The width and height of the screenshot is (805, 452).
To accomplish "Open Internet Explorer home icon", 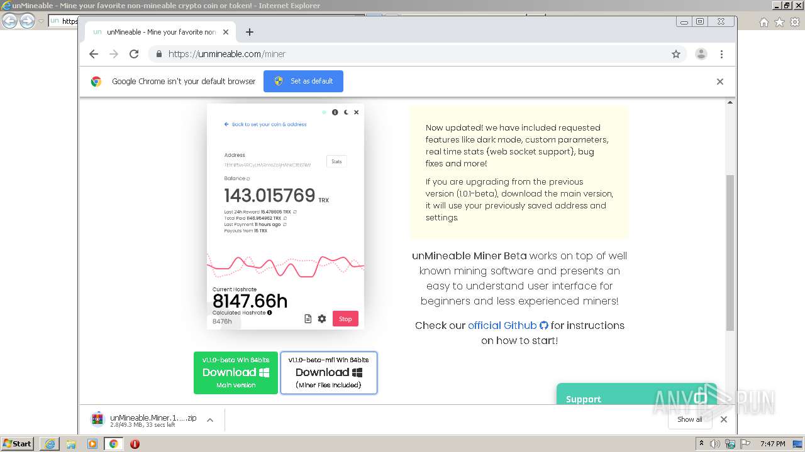I will [x=763, y=22].
